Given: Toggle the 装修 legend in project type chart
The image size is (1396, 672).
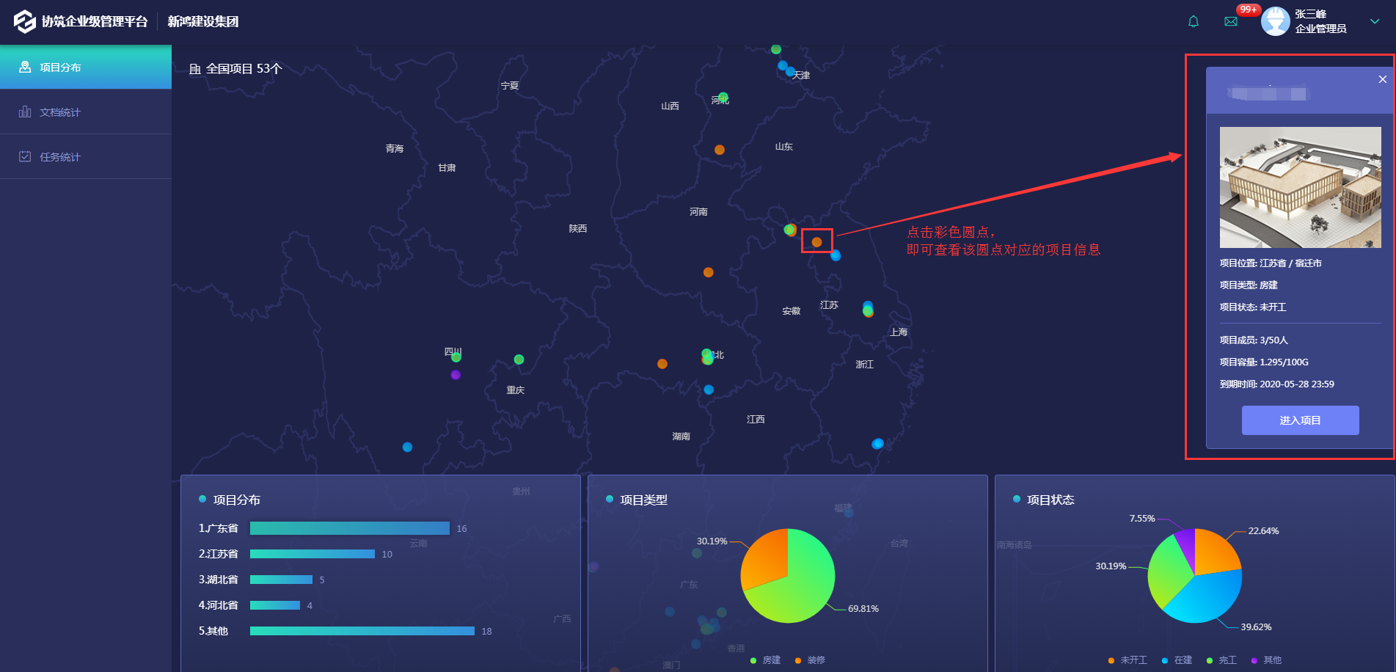Looking at the screenshot, I should tap(810, 660).
